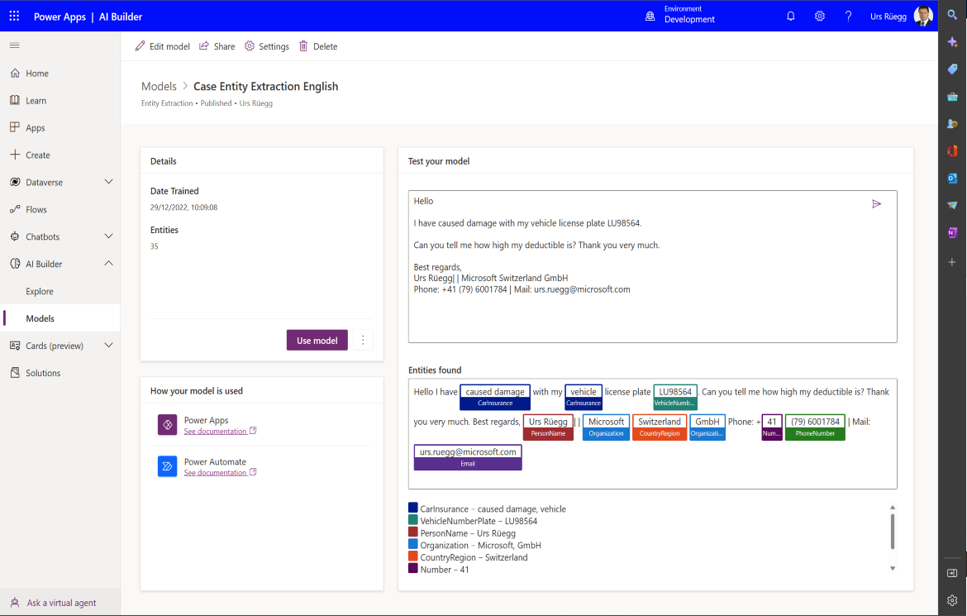
Task: Open the Edge sidebar search icon
Action: coord(952,15)
